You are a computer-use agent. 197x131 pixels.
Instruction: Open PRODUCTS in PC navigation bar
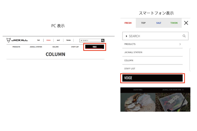[x=16, y=47]
